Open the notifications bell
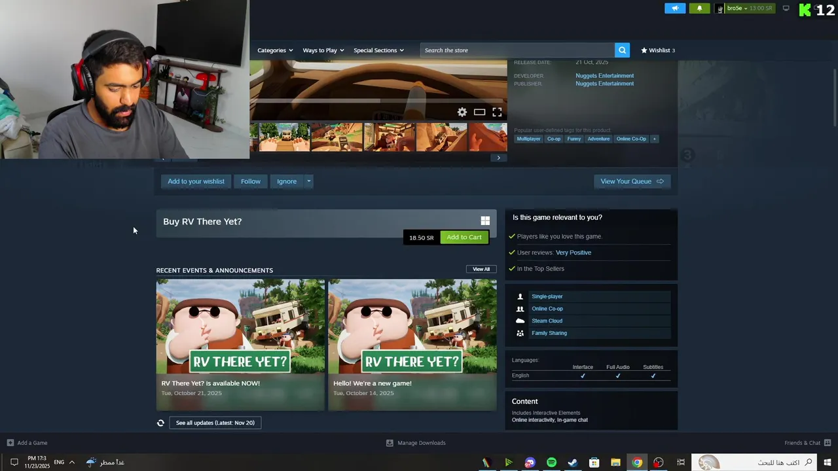Image resolution: width=838 pixels, height=471 pixels. [699, 9]
